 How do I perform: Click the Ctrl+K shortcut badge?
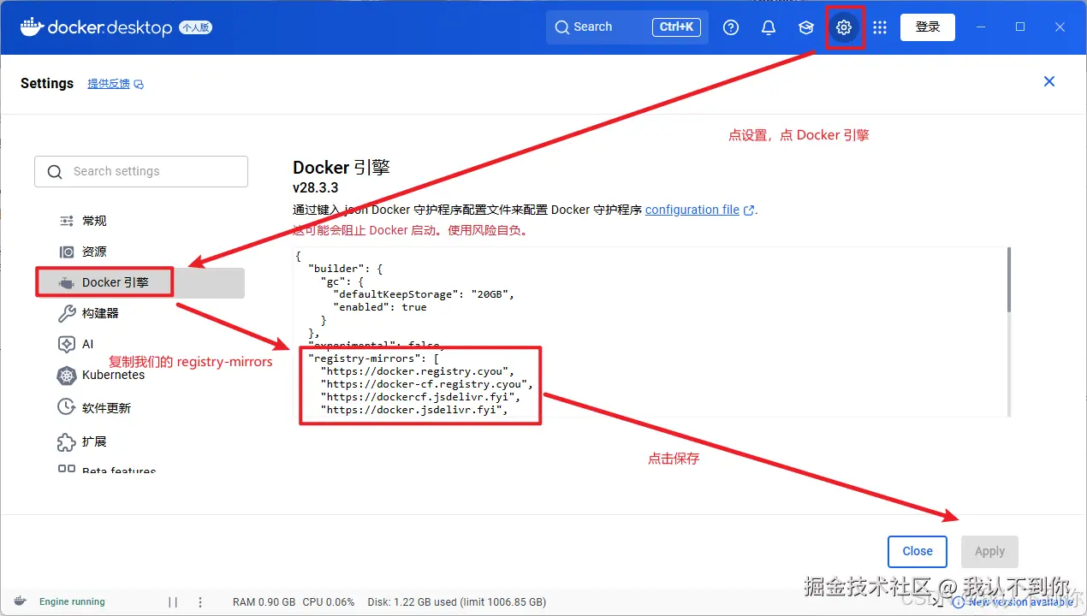click(x=676, y=27)
